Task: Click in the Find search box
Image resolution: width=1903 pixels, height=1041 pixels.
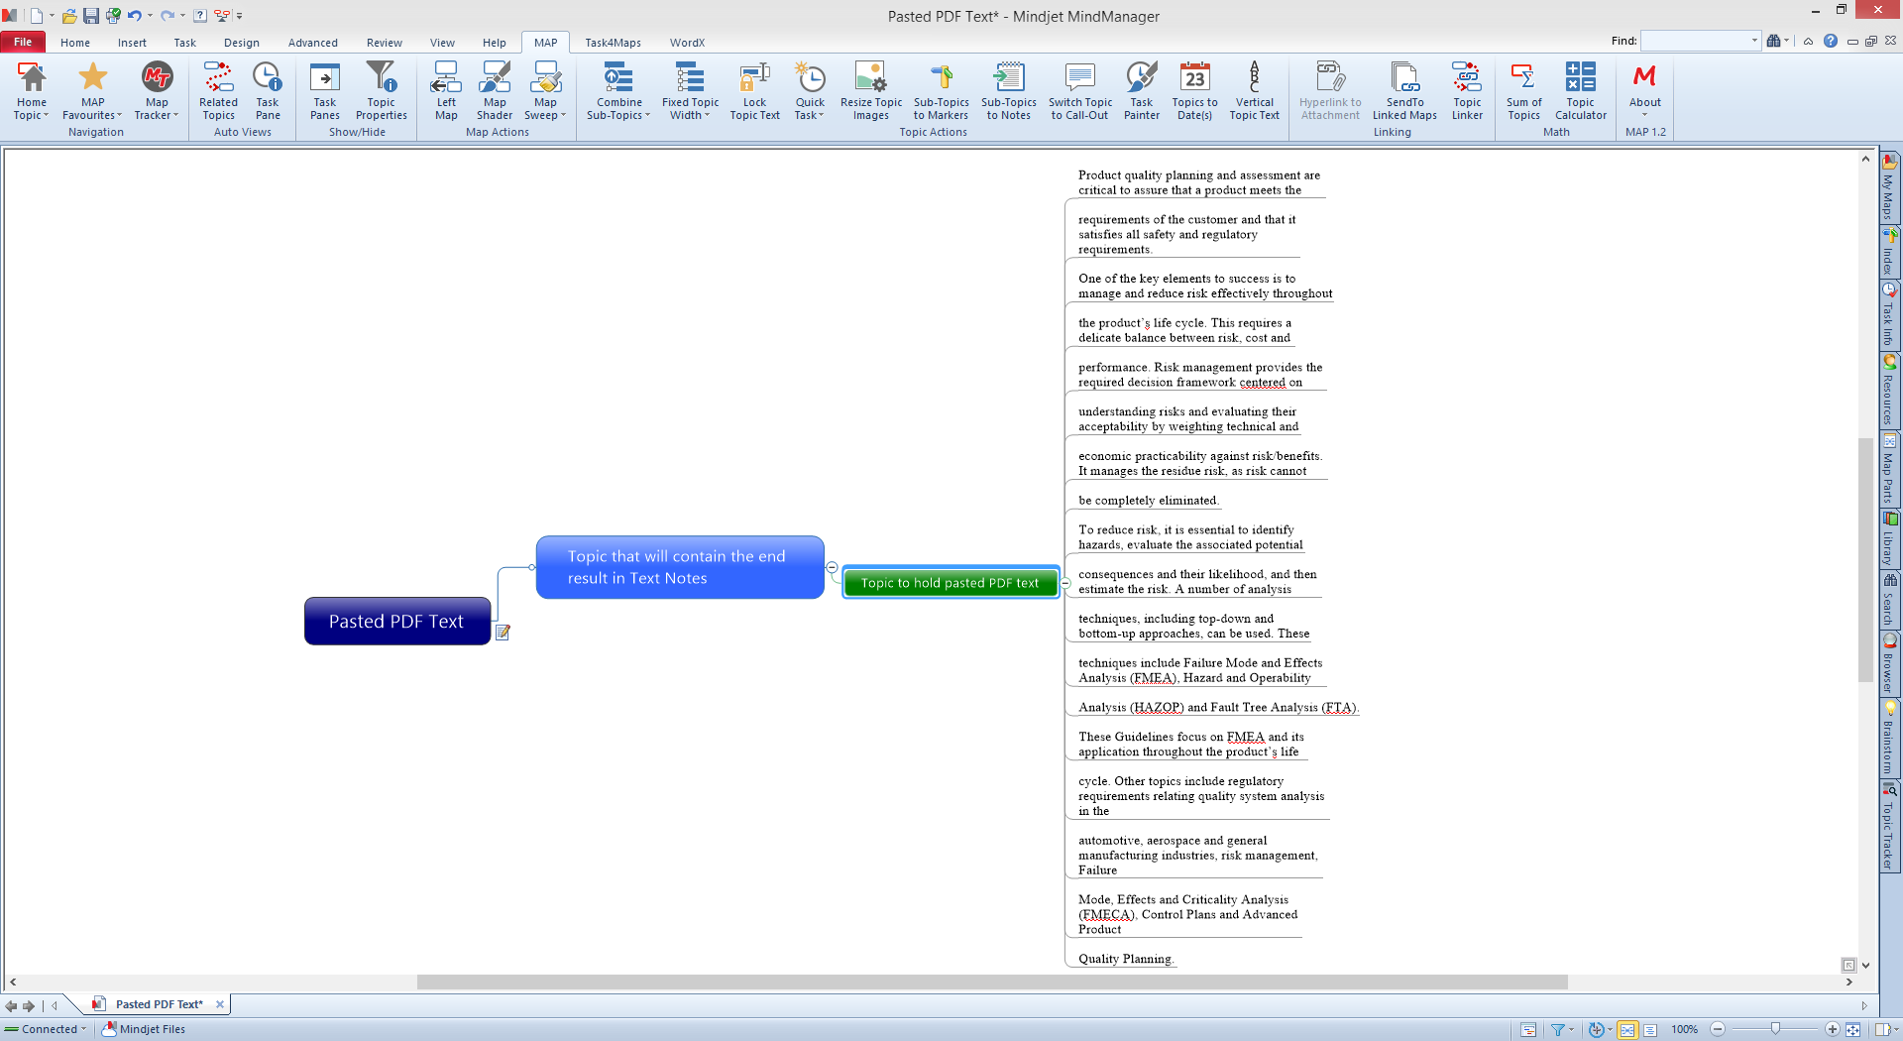Action: [x=1695, y=41]
